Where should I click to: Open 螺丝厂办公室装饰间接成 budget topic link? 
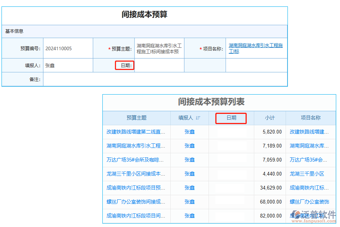pyautogui.click(x=136, y=202)
